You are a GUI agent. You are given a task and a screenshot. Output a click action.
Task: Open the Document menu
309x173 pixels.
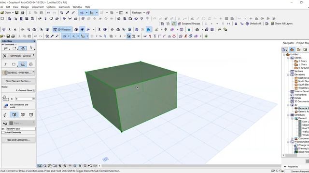[38, 7]
